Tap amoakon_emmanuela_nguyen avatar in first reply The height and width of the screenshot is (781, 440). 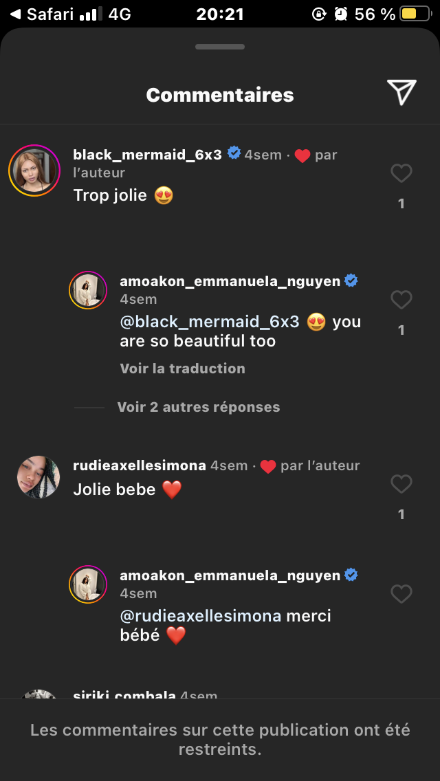pyautogui.click(x=88, y=290)
